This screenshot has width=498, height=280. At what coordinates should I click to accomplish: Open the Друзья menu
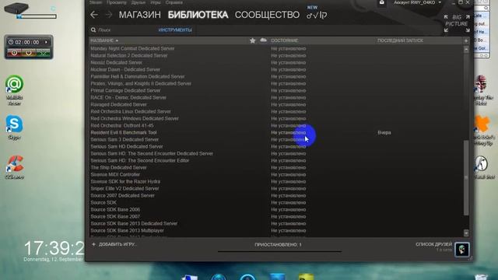(139, 2)
